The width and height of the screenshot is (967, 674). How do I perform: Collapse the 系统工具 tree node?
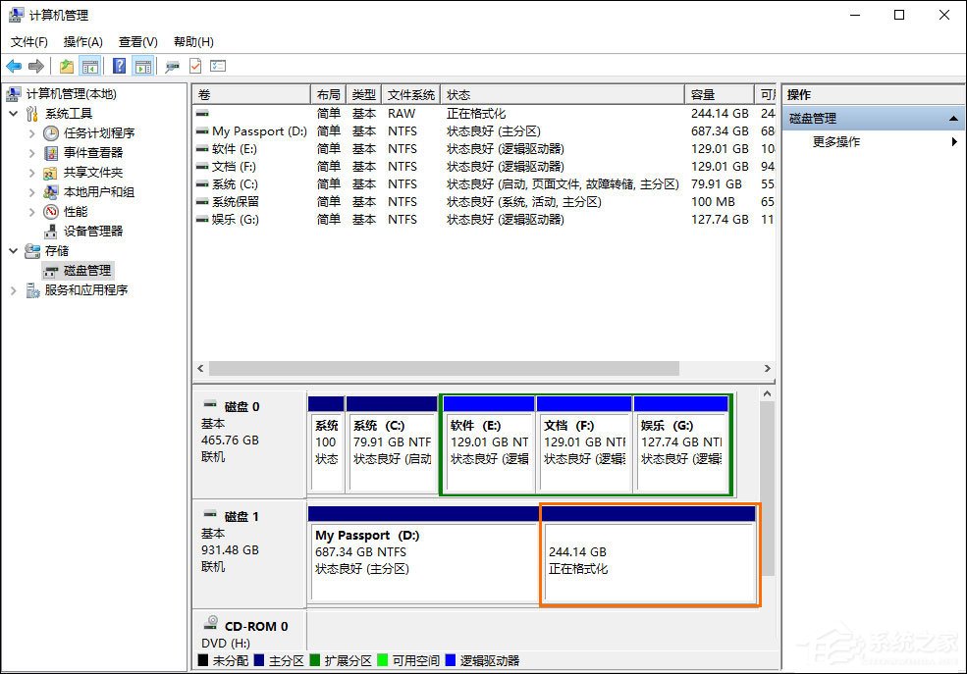tap(14, 113)
